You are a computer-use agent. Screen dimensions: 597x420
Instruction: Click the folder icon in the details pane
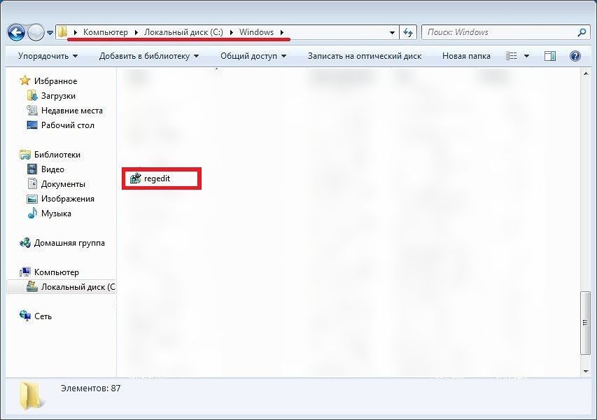(31, 396)
